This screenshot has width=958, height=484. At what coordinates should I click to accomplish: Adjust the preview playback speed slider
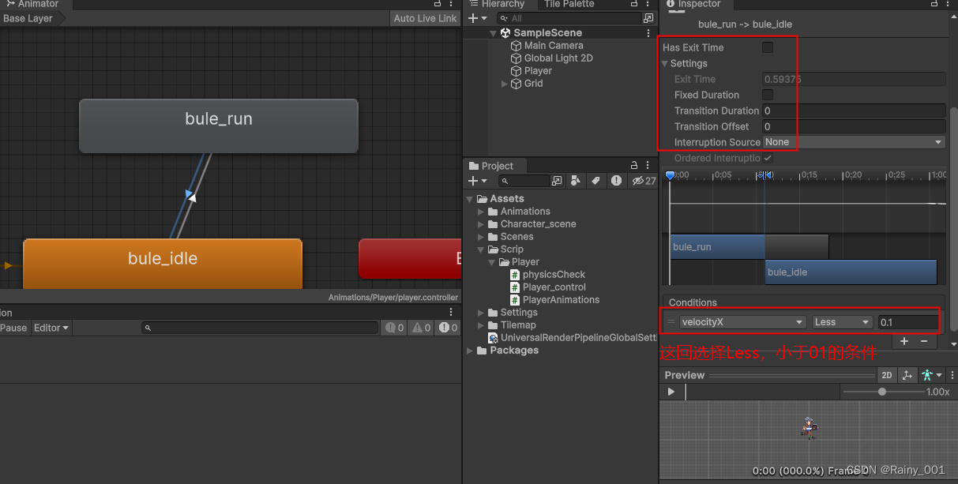(x=882, y=392)
